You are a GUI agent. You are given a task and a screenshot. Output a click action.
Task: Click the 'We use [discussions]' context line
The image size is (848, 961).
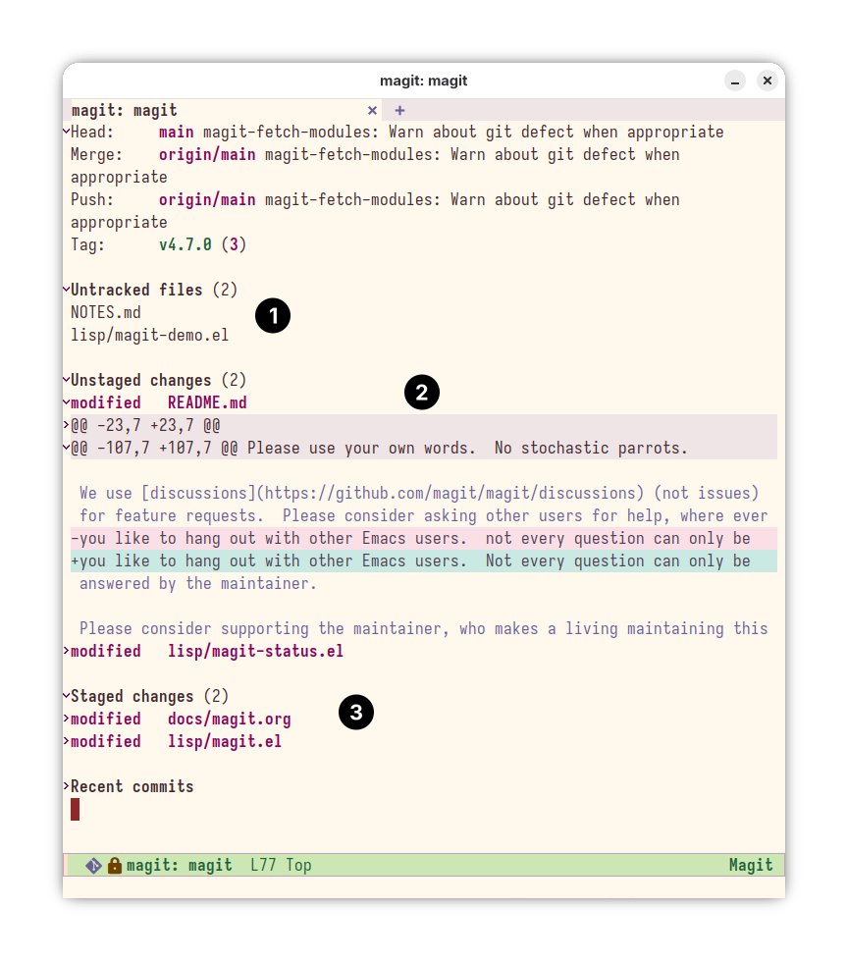(419, 494)
